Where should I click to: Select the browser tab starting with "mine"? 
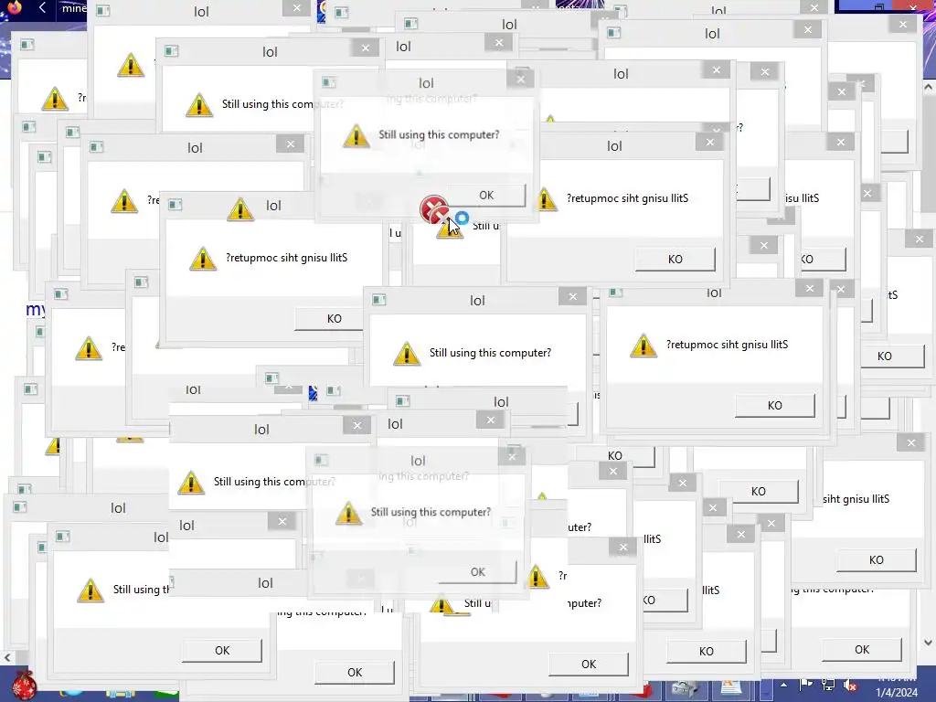[73, 8]
